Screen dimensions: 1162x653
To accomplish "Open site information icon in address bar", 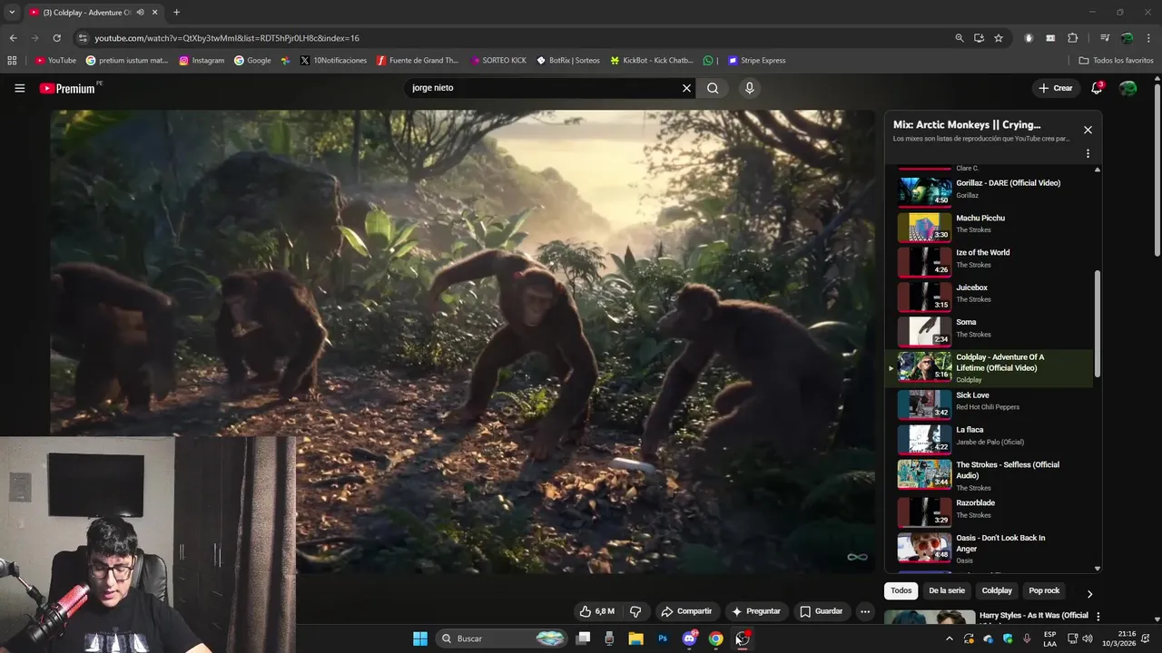I will (83, 38).
